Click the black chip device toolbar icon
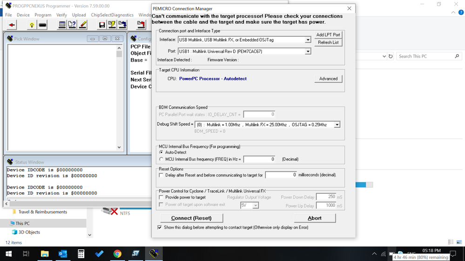The height and width of the screenshot is (261, 465). click(42, 25)
